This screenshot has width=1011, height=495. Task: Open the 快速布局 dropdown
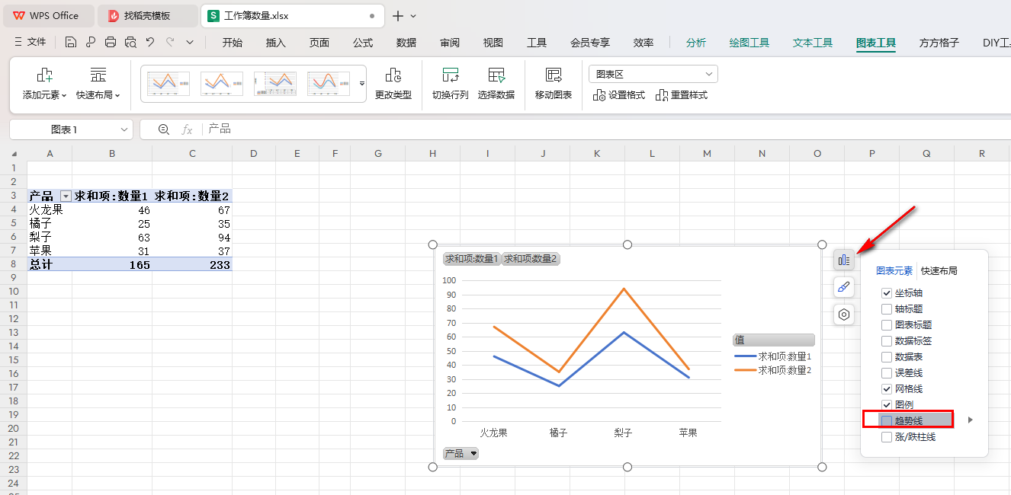98,85
